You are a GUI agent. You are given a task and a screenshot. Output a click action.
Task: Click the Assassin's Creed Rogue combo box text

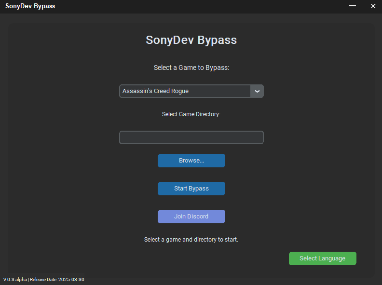[x=155, y=91]
